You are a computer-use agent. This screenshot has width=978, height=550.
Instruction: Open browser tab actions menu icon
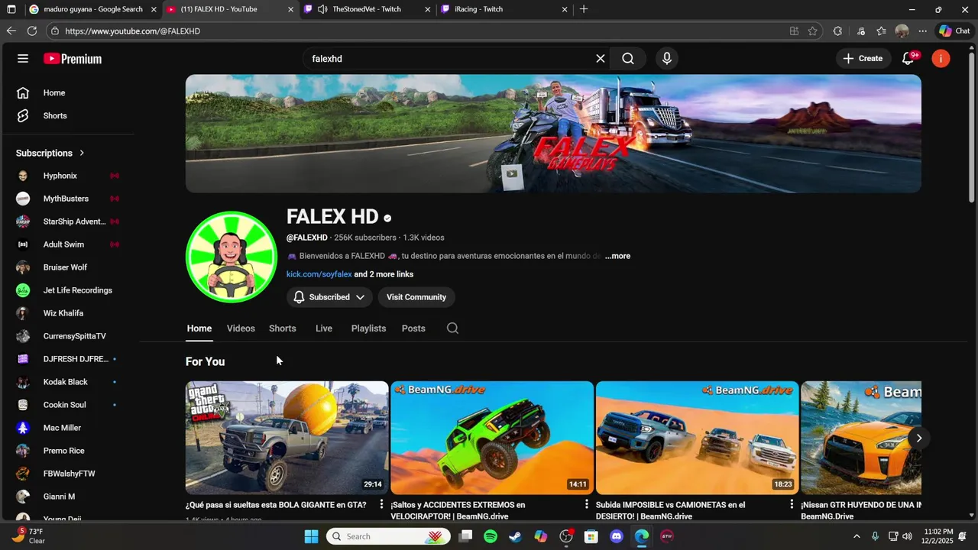pos(11,9)
